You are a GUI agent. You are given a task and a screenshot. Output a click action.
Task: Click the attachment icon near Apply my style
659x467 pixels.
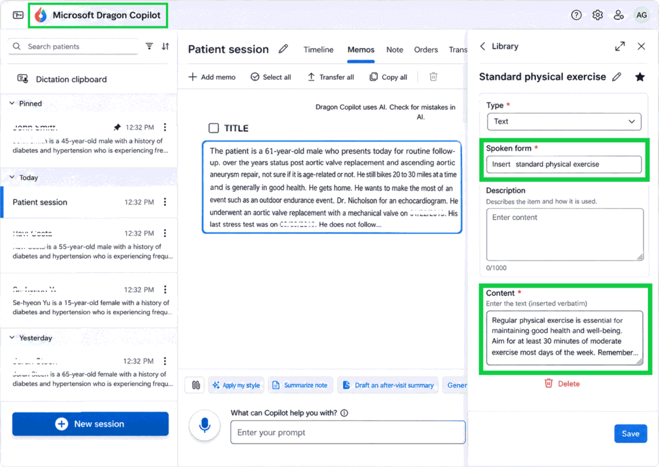pyautogui.click(x=196, y=385)
